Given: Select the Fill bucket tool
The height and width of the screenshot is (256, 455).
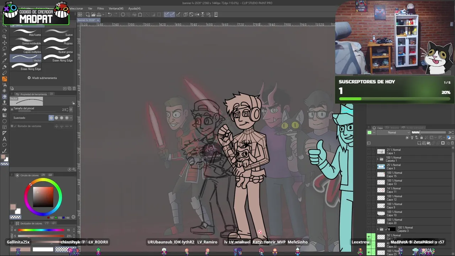Looking at the screenshot, I should click(5, 109).
